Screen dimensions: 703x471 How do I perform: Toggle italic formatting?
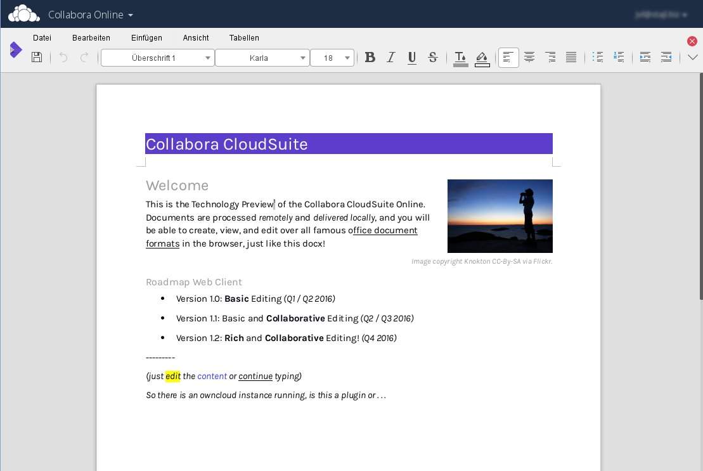pyautogui.click(x=391, y=58)
